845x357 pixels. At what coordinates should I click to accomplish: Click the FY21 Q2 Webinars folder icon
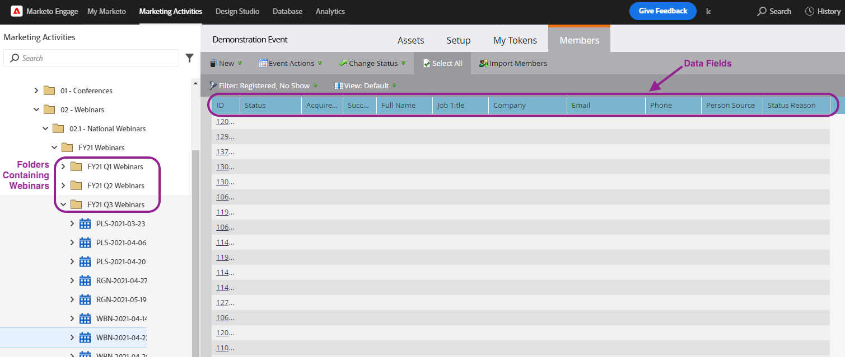click(x=76, y=185)
